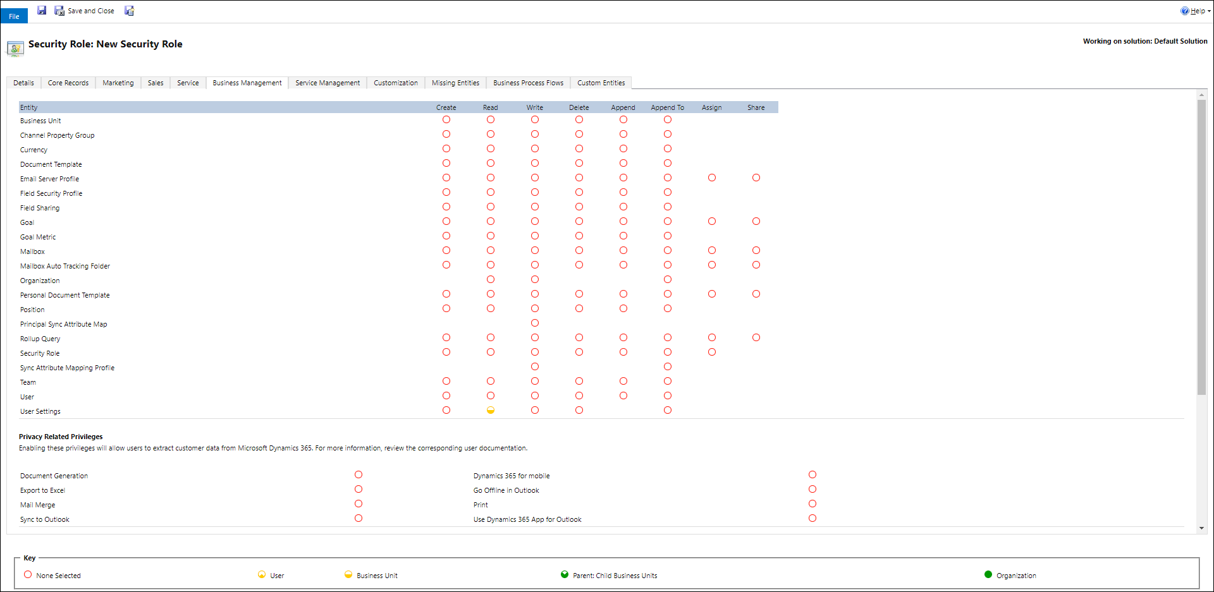Image resolution: width=1214 pixels, height=592 pixels.
Task: Toggle Create privilege for Position
Action: [446, 308]
